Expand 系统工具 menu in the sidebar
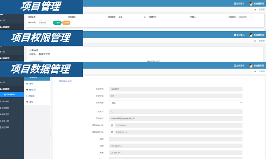The image size is (266, 159). point(12,121)
